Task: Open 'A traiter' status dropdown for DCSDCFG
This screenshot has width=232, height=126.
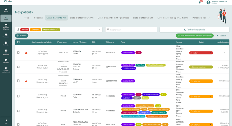Action: point(201,53)
